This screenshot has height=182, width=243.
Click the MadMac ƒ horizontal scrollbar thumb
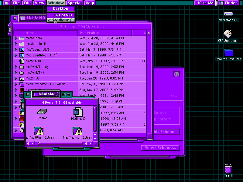coord(60,143)
